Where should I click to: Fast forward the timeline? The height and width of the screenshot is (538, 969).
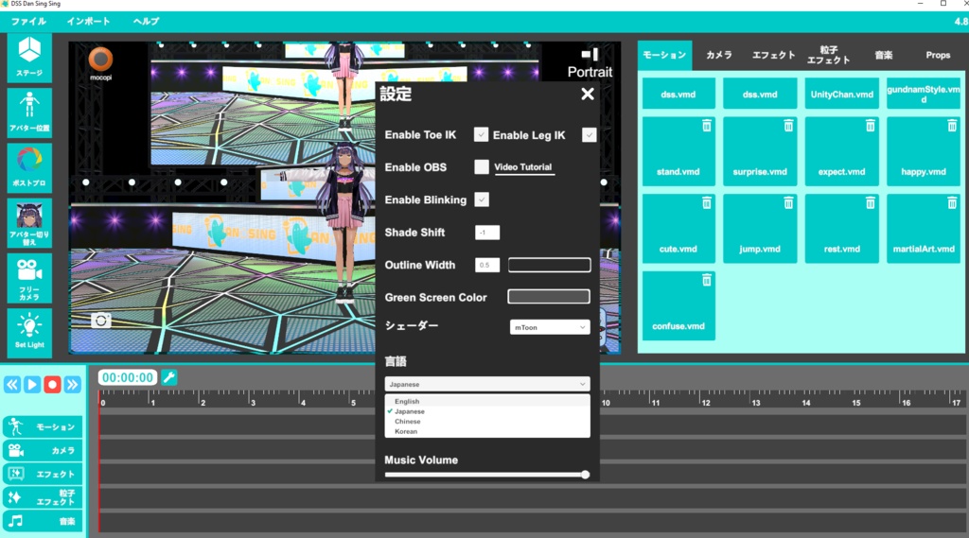pyautogui.click(x=72, y=385)
